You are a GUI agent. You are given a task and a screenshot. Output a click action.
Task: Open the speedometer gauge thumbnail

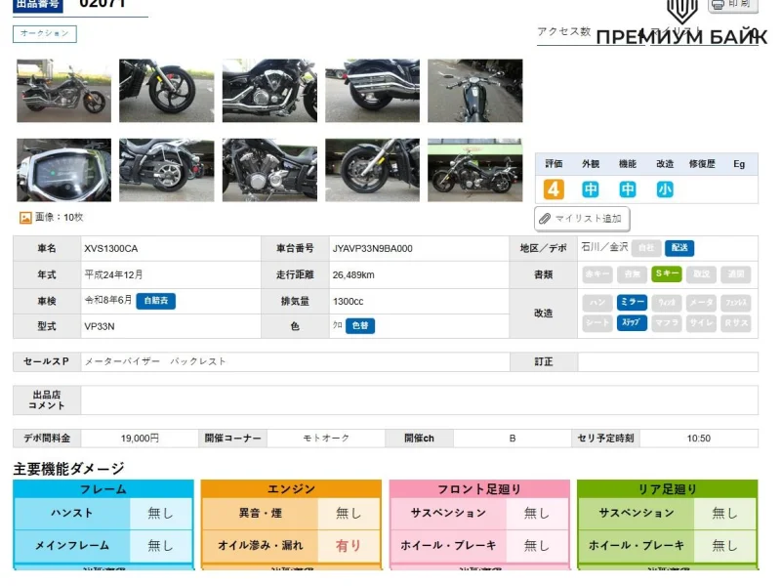[63, 170]
